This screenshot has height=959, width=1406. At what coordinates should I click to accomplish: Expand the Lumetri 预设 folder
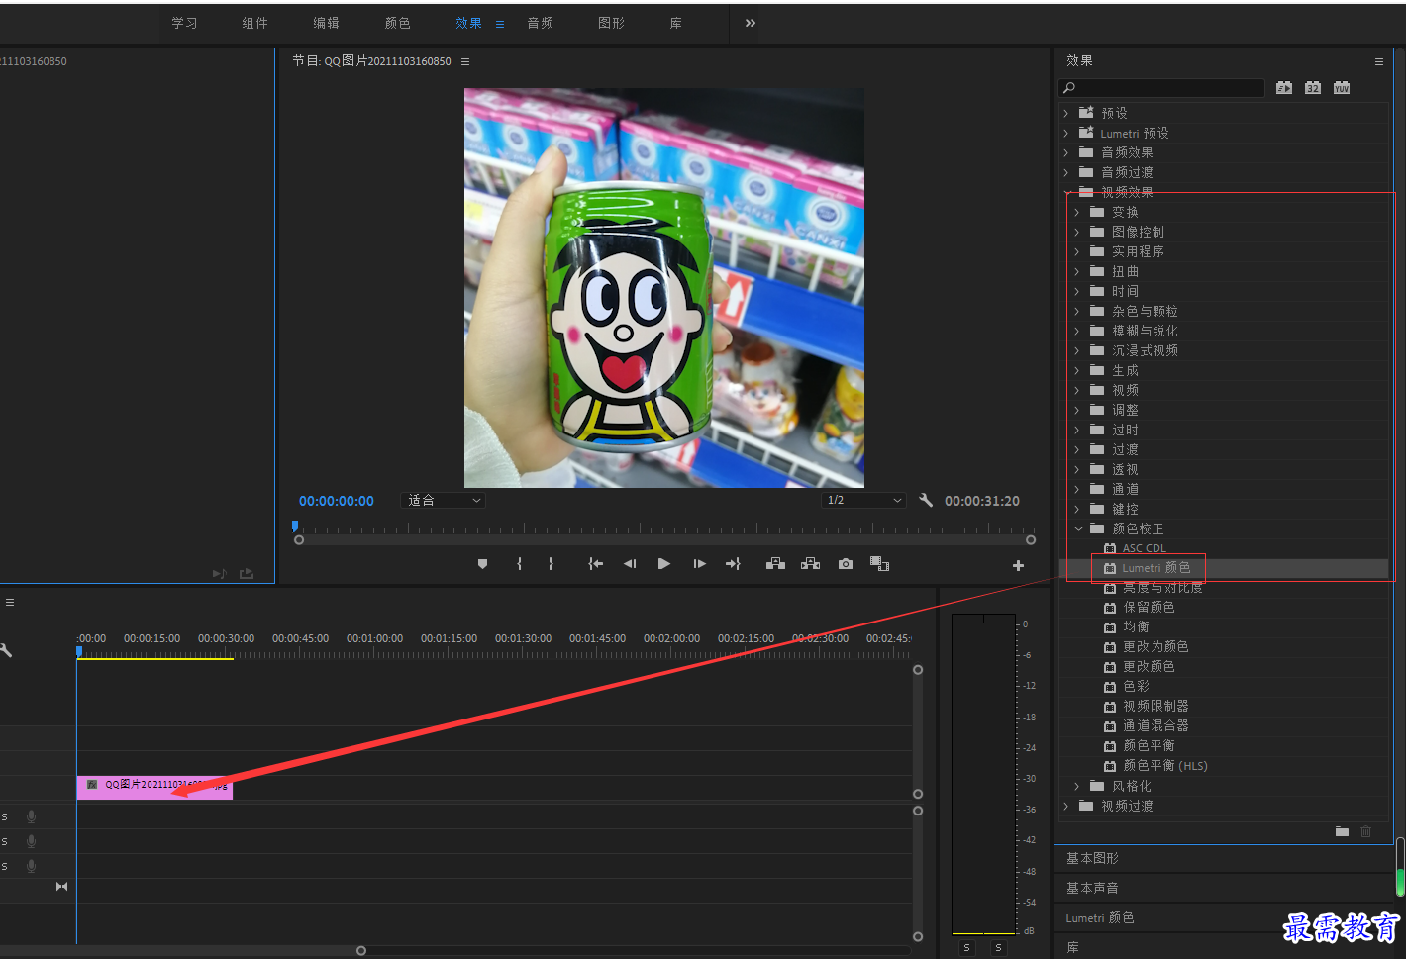(1066, 133)
